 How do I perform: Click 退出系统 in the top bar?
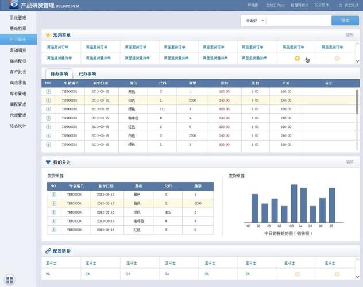pyautogui.click(x=351, y=5)
